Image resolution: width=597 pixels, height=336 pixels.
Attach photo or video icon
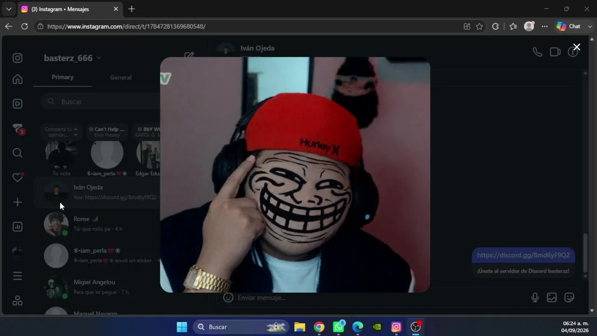click(552, 298)
